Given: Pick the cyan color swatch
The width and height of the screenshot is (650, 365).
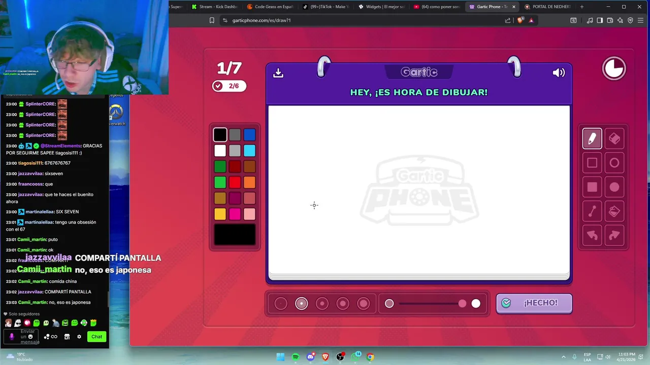Looking at the screenshot, I should [249, 151].
